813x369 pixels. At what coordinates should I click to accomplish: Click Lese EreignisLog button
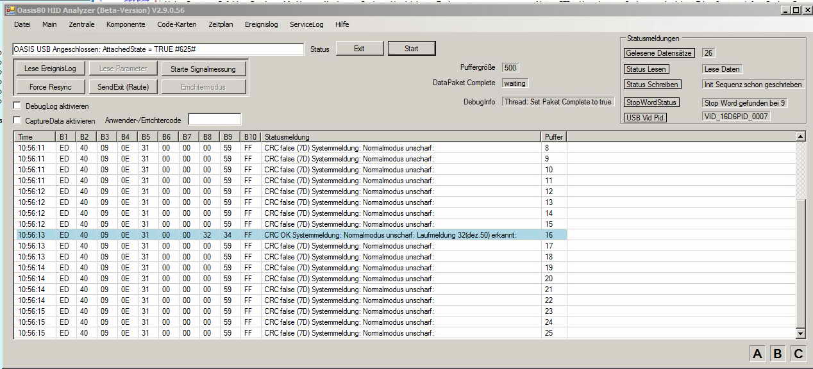[50, 69]
